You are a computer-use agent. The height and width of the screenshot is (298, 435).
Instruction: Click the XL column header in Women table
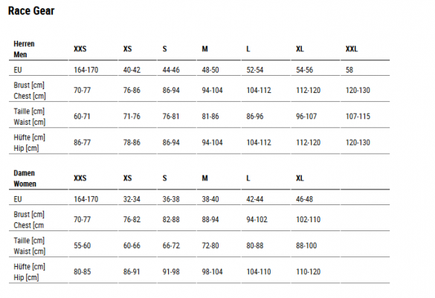pyautogui.click(x=300, y=178)
